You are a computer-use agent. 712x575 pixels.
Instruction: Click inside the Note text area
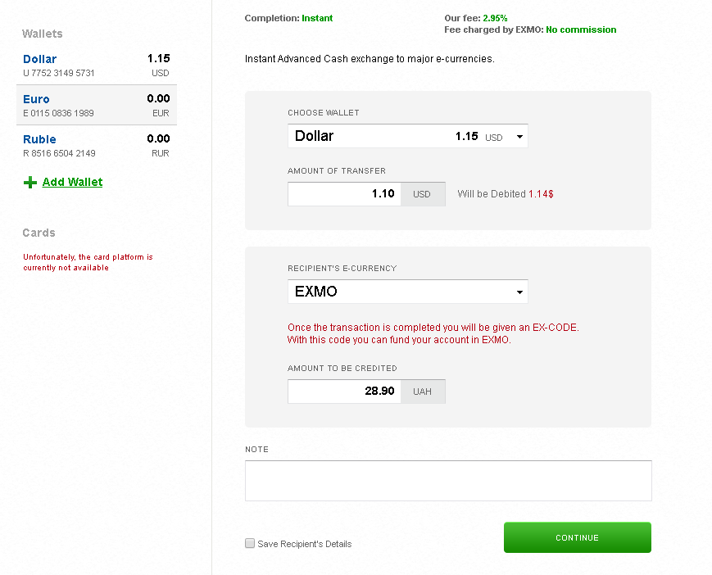(448, 480)
